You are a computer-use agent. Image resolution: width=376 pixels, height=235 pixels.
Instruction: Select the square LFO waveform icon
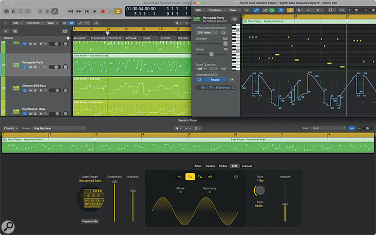point(200,177)
